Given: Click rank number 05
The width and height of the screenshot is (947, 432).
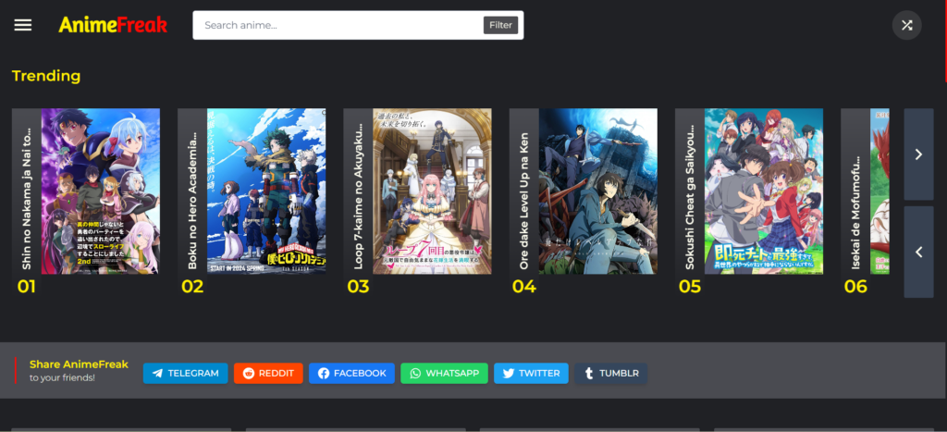Looking at the screenshot, I should click(690, 287).
